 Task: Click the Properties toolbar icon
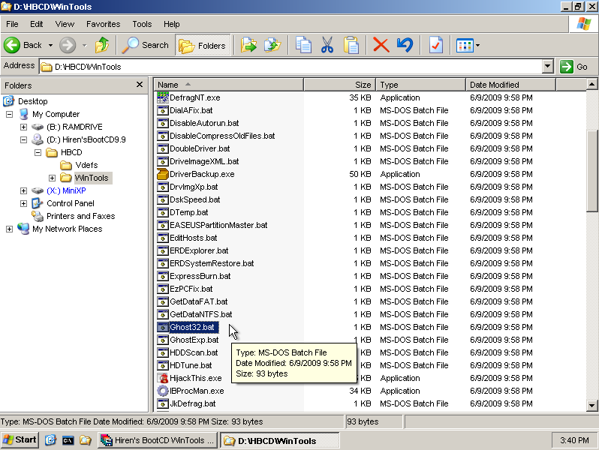point(436,46)
